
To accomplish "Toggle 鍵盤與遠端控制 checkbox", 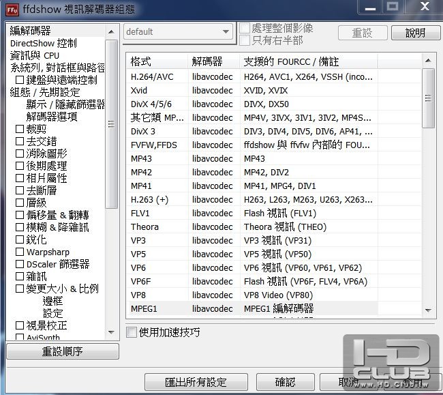I will (x=20, y=80).
